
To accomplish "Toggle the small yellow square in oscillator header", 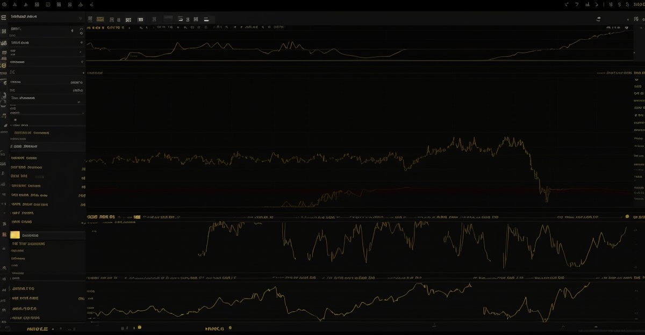I will click(138, 217).
